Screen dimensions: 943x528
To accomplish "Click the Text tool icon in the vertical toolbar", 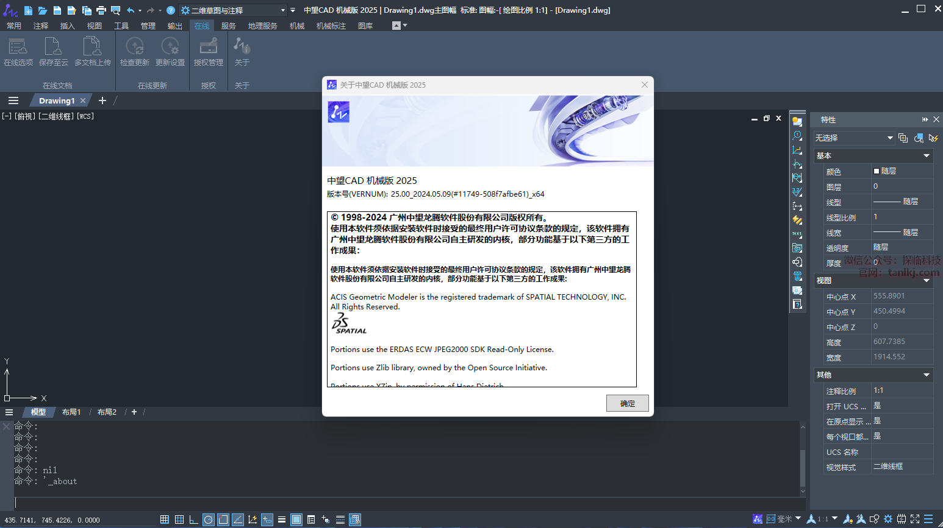I will coord(797,234).
